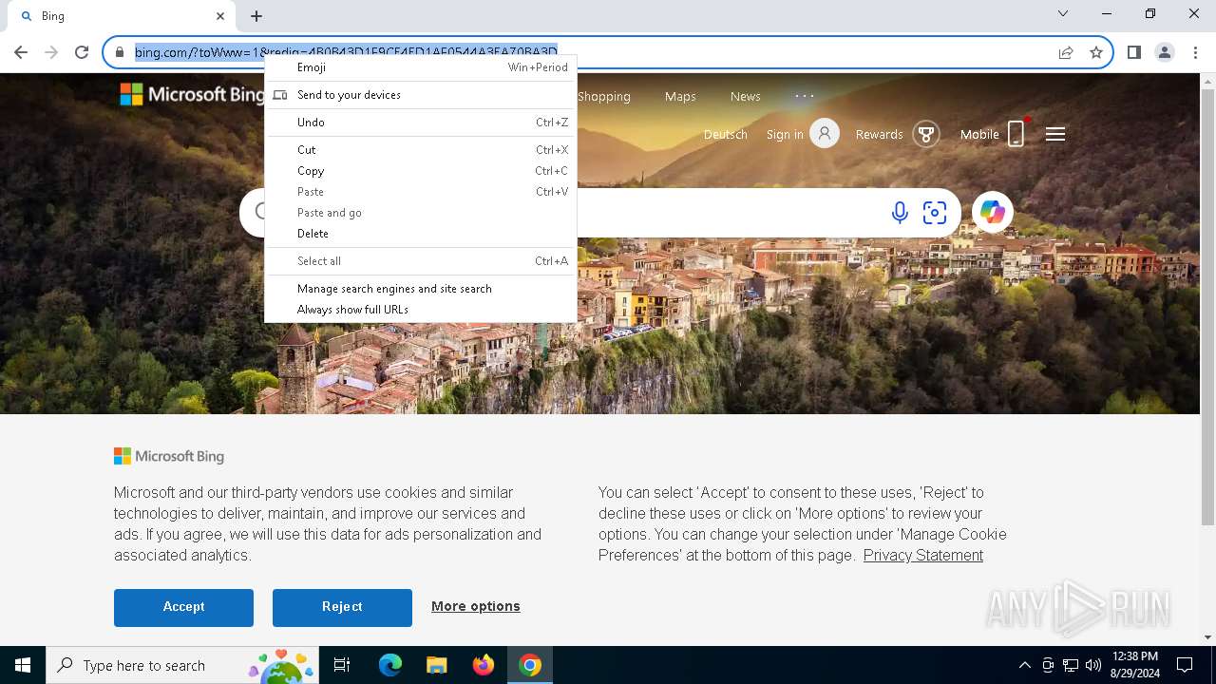Viewport: 1216px width, 684px height.
Task: Reject cookies with Reject button
Action: point(342,607)
